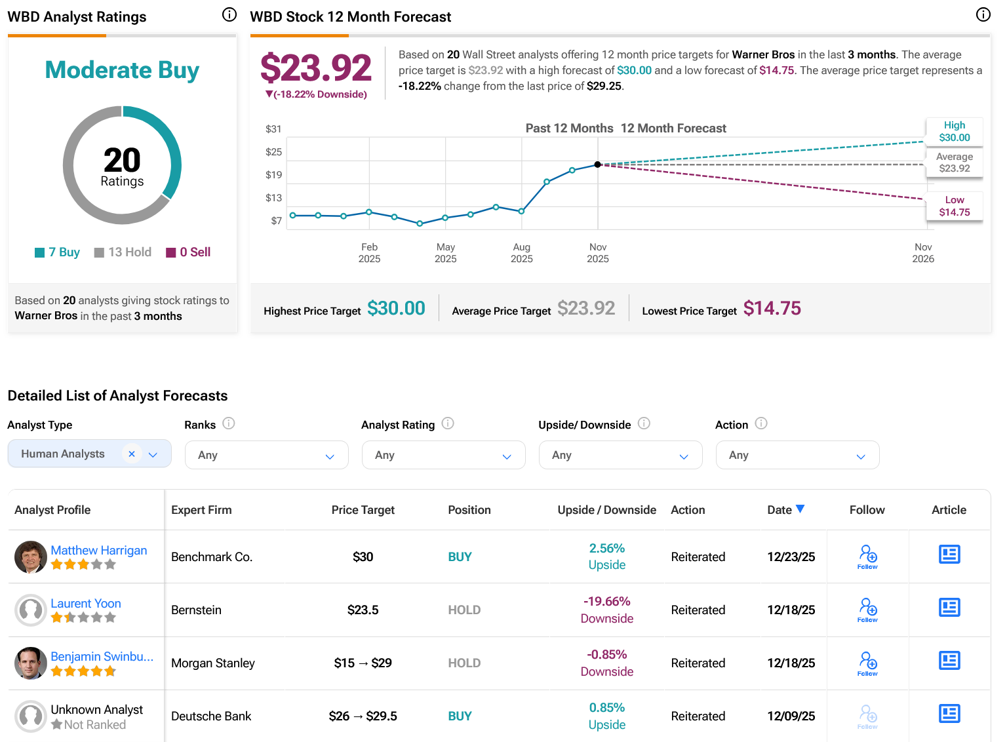Click the Ranks info icon

[x=229, y=424]
